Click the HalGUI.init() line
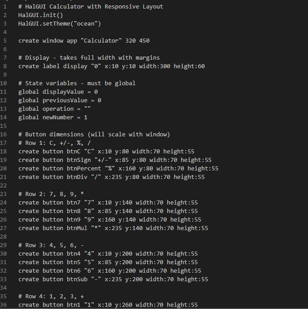308x309 pixels. tap(38, 15)
